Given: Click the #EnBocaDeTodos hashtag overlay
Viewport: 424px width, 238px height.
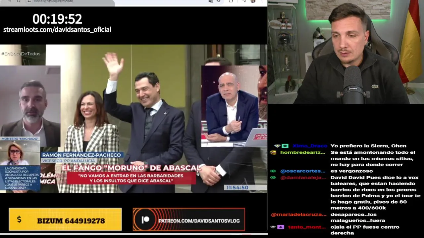Looking at the screenshot, I should pyautogui.click(x=21, y=54).
